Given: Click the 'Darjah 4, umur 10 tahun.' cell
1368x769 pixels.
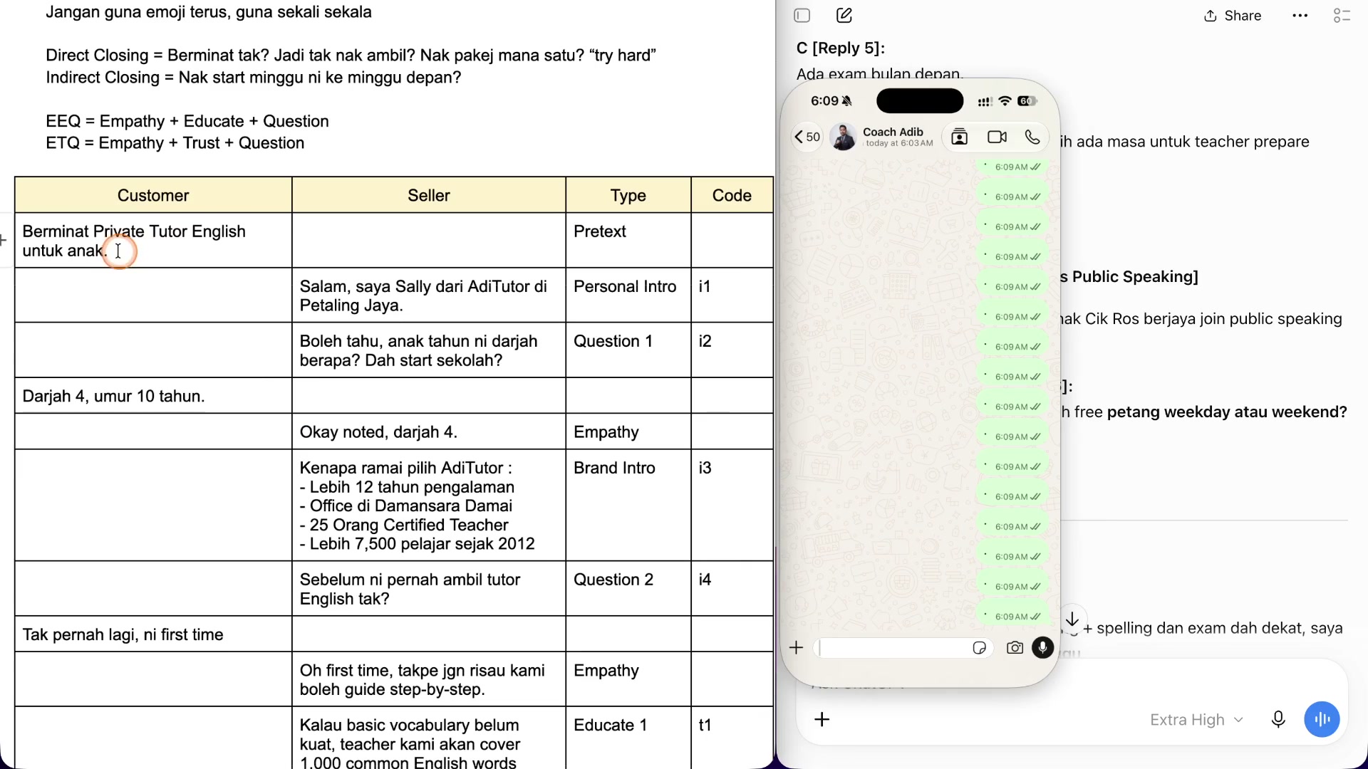Looking at the screenshot, I should (153, 396).
